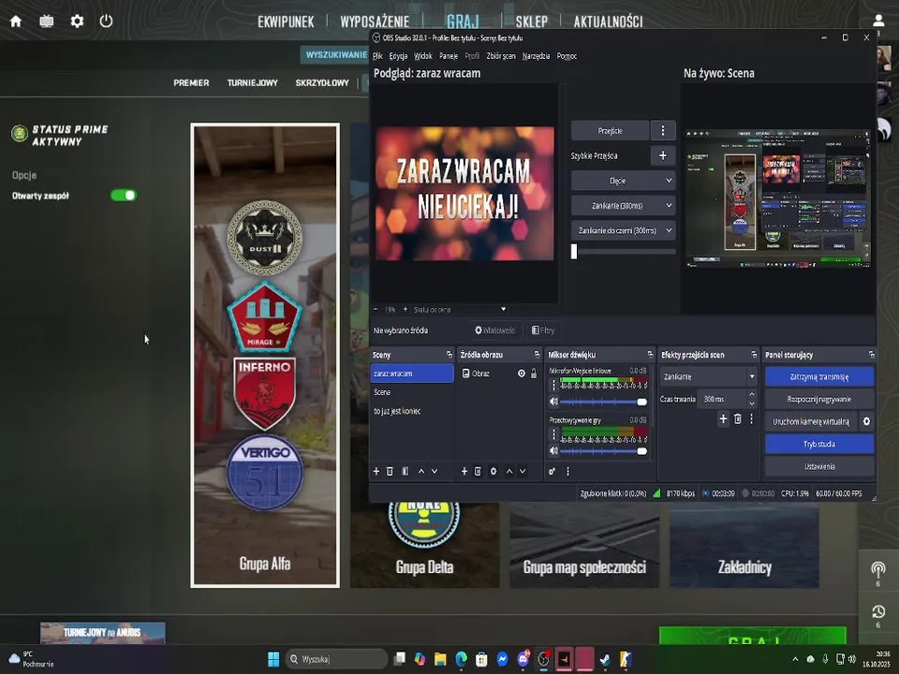Screen dimensions: 899x674
Task: Delete transition trash icon in Efekty przejścia
Action: tap(738, 419)
